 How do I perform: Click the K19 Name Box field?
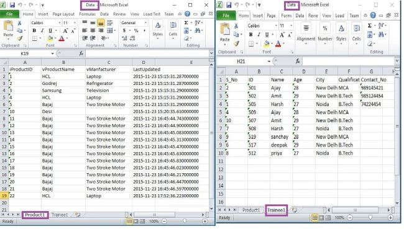pos(25,53)
